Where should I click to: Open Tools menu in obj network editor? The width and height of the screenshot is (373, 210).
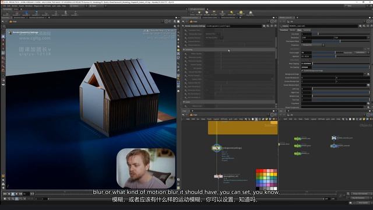307,119
